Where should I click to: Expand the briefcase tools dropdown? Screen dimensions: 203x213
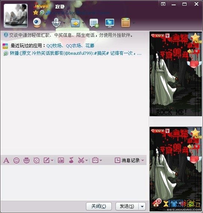pos(101,160)
